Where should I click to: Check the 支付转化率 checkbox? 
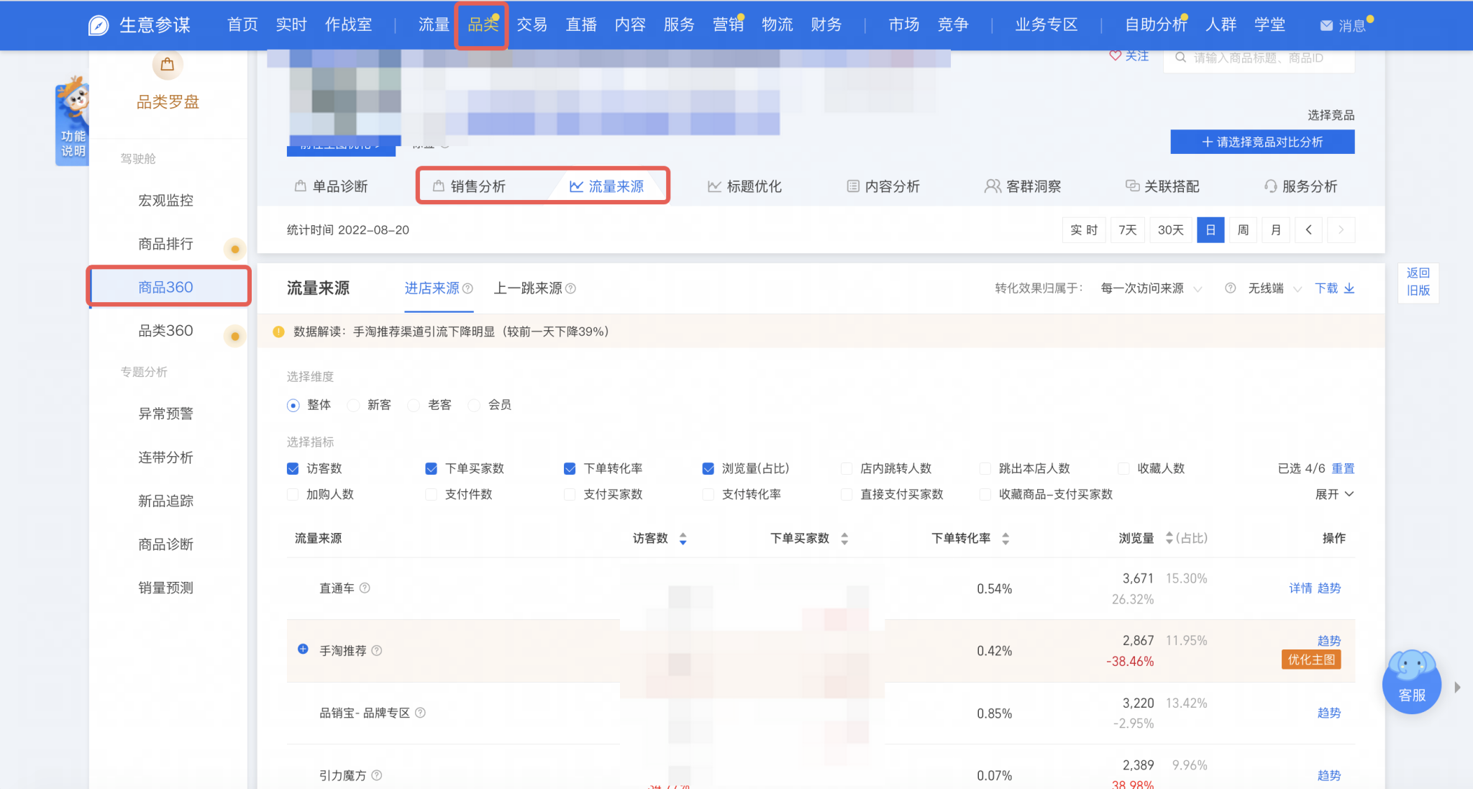coord(708,495)
